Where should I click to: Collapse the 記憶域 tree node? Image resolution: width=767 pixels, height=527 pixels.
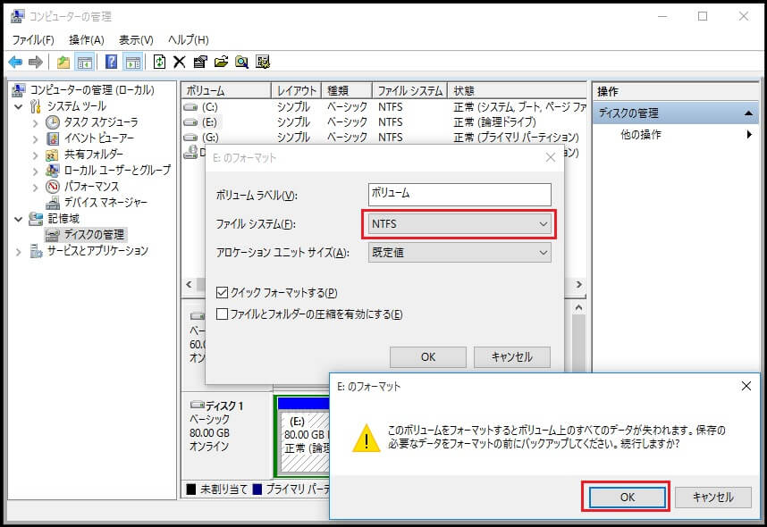pyautogui.click(x=19, y=219)
